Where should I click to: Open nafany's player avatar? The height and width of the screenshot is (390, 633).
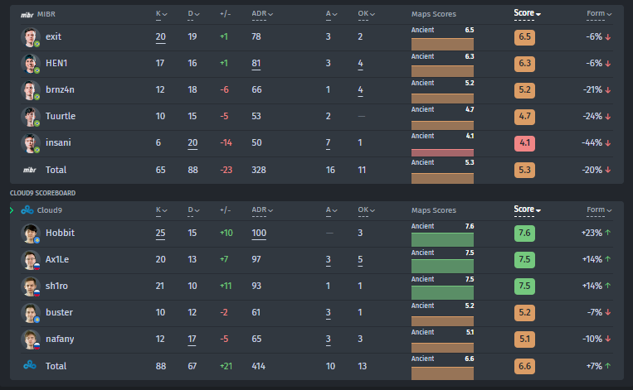point(30,339)
